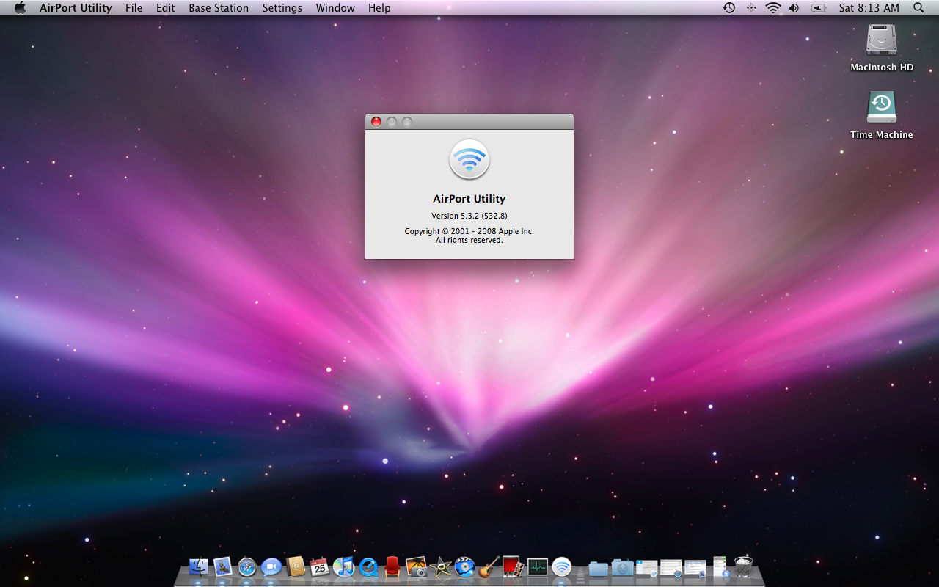This screenshot has height=587, width=939.
Task: Open Safari compass icon in Dock
Action: pyautogui.click(x=247, y=567)
